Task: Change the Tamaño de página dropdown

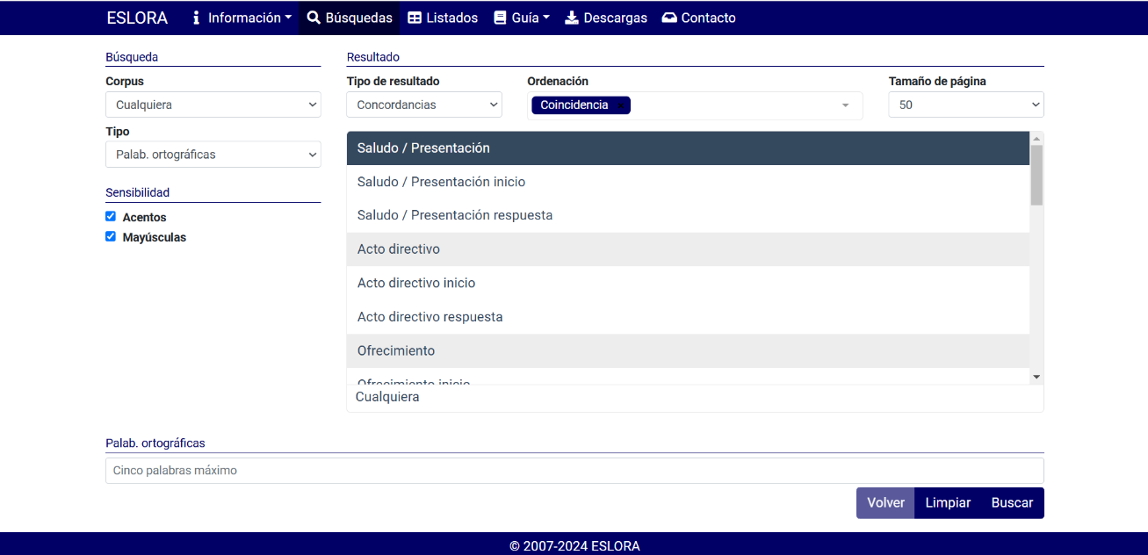Action: (x=965, y=105)
